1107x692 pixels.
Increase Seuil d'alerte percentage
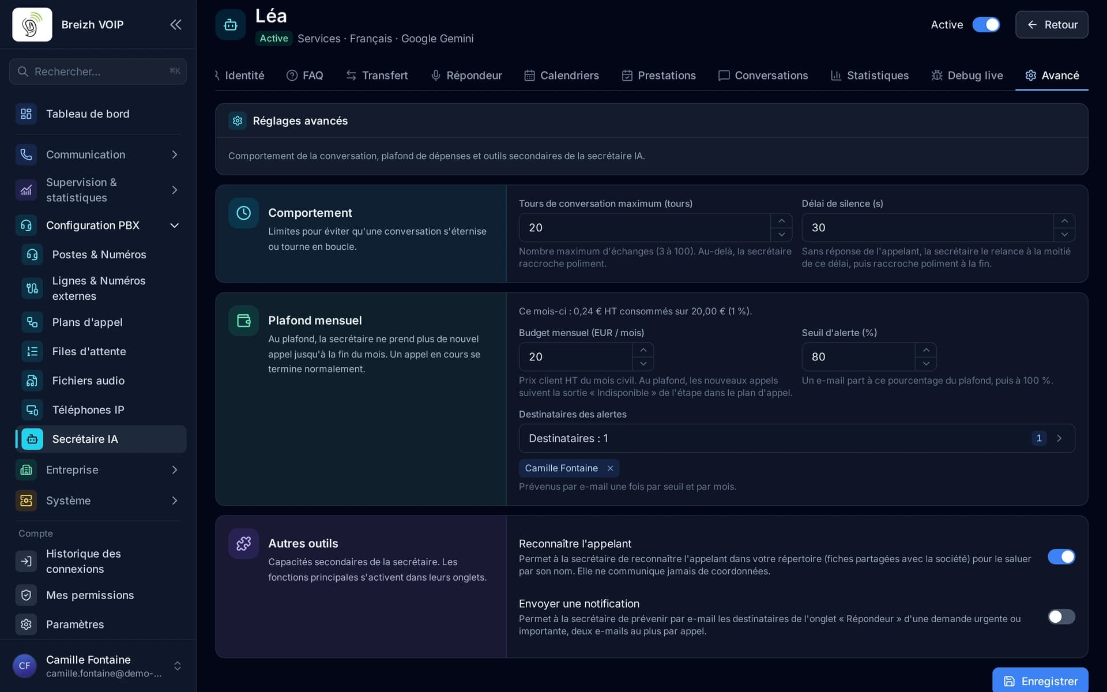(926, 350)
